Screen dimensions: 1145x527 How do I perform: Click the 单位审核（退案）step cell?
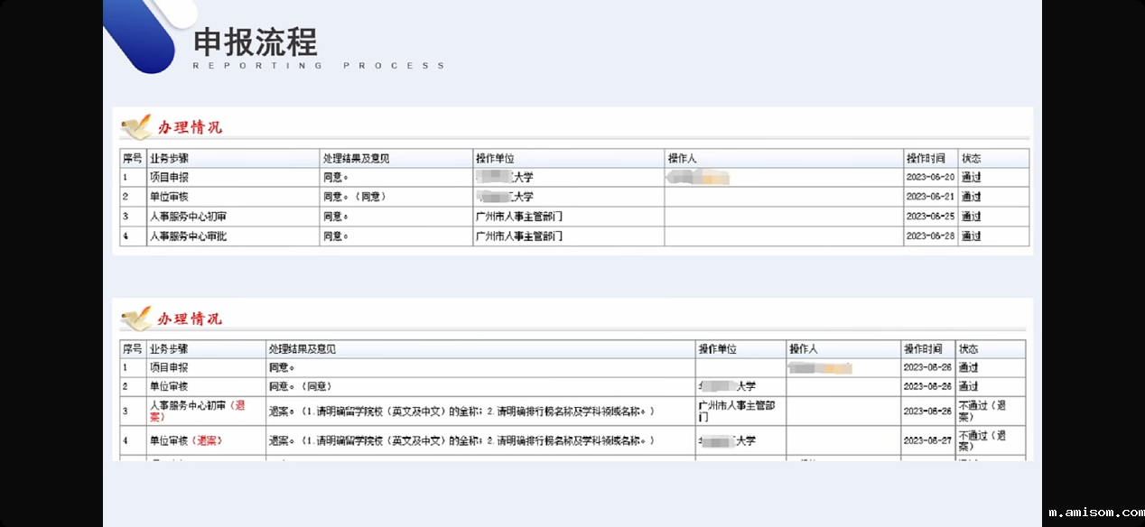pos(185,441)
